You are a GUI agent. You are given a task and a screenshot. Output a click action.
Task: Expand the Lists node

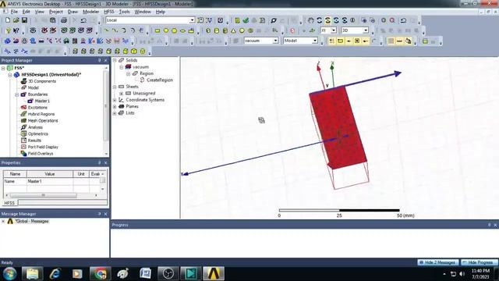point(115,113)
